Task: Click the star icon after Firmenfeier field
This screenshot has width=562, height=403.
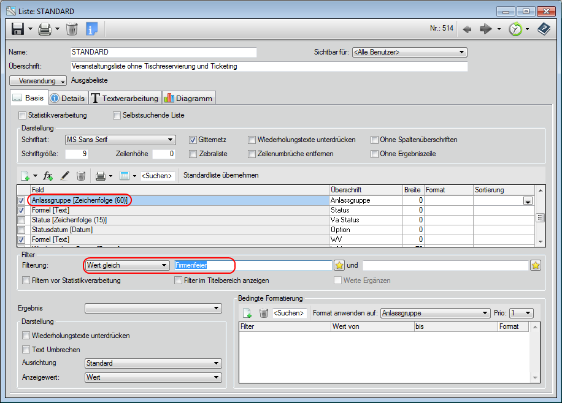Action: point(339,265)
